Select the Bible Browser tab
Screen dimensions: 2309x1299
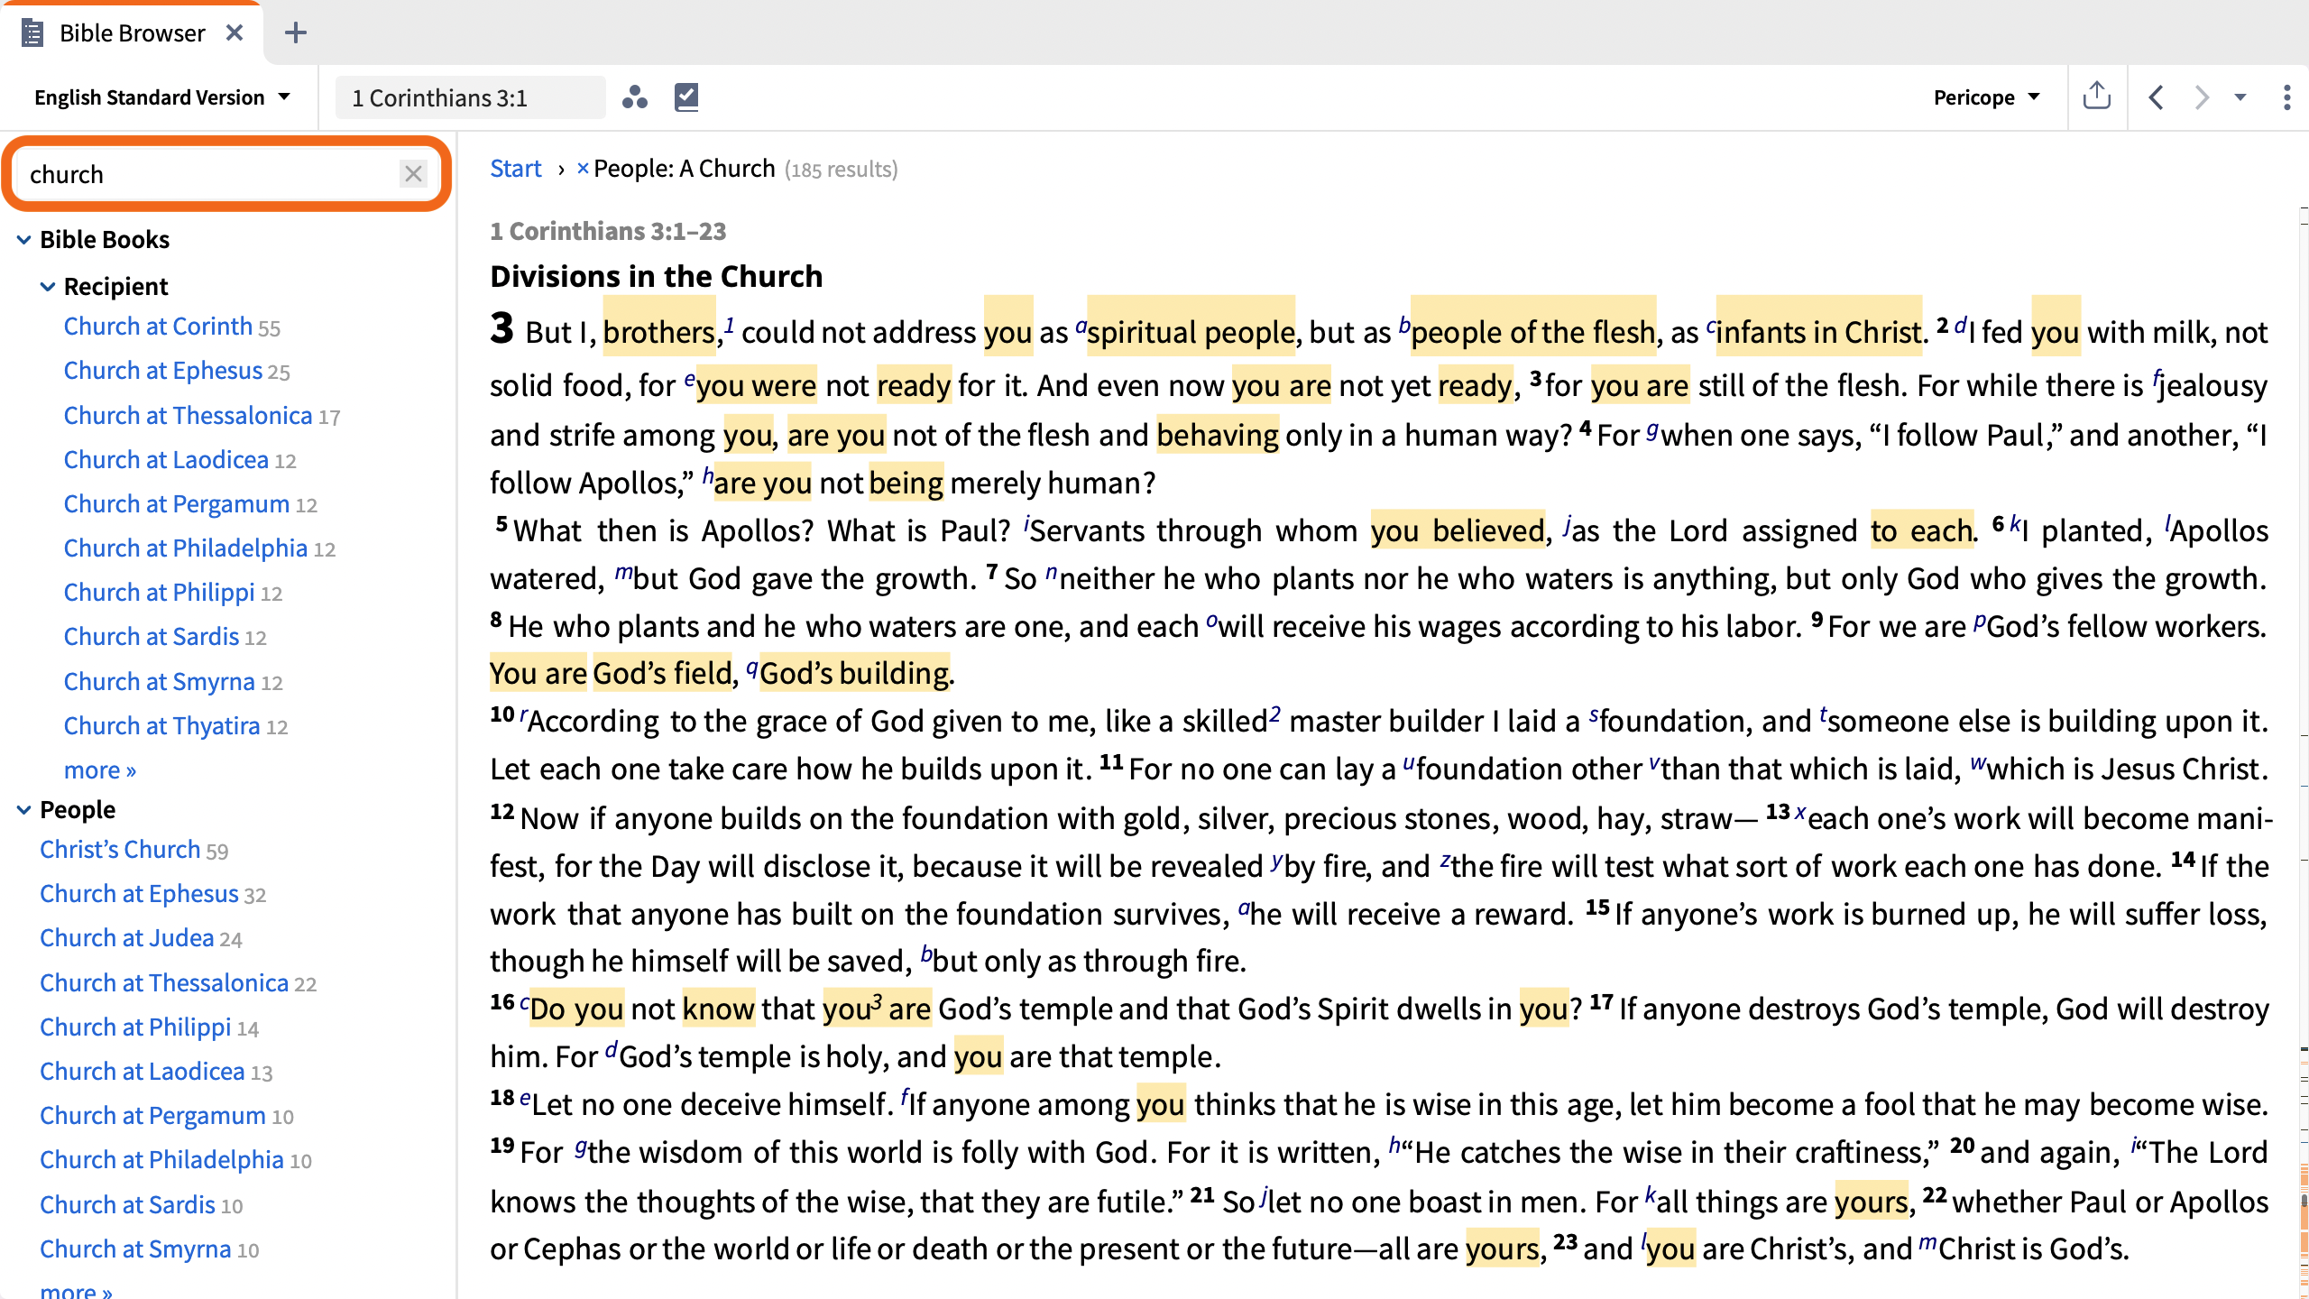132,33
